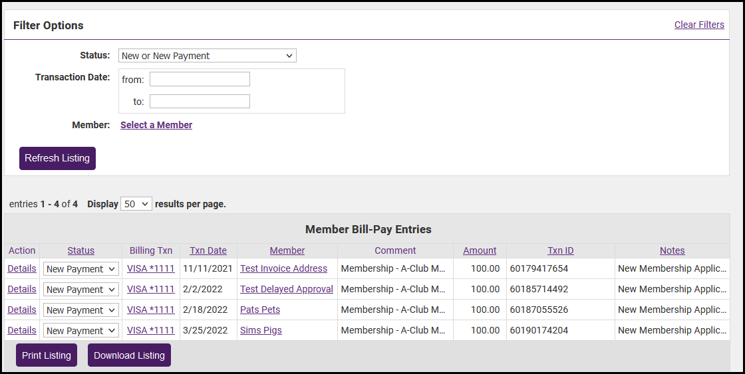Image resolution: width=745 pixels, height=374 pixels.
Task: Sort the table by Amount
Action: (480, 250)
